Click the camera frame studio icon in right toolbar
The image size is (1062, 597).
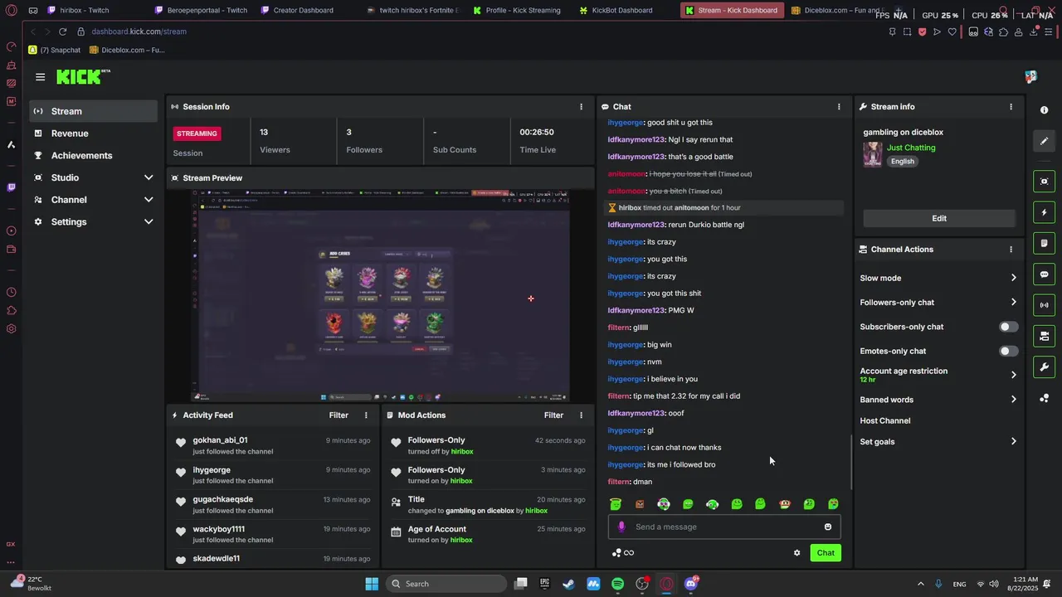[1044, 182]
